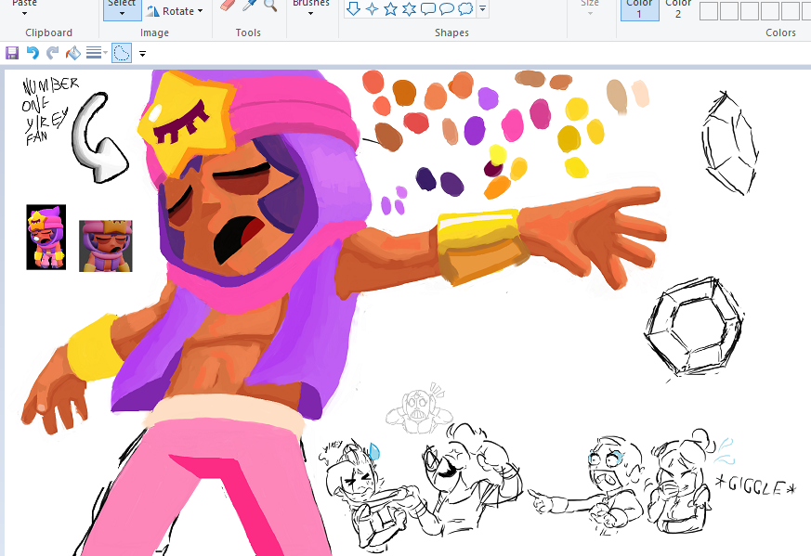Pick the Oval callout shape
811x556 pixels.
(446, 8)
